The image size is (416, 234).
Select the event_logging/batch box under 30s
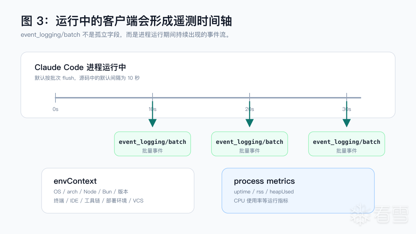tap(347, 144)
